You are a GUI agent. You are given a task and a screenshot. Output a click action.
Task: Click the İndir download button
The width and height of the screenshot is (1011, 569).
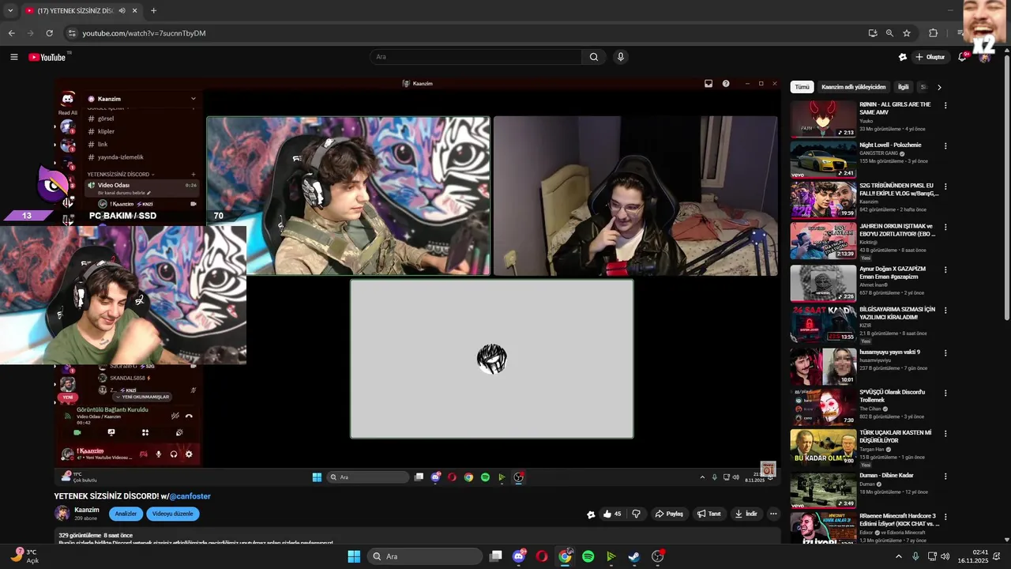click(x=746, y=514)
